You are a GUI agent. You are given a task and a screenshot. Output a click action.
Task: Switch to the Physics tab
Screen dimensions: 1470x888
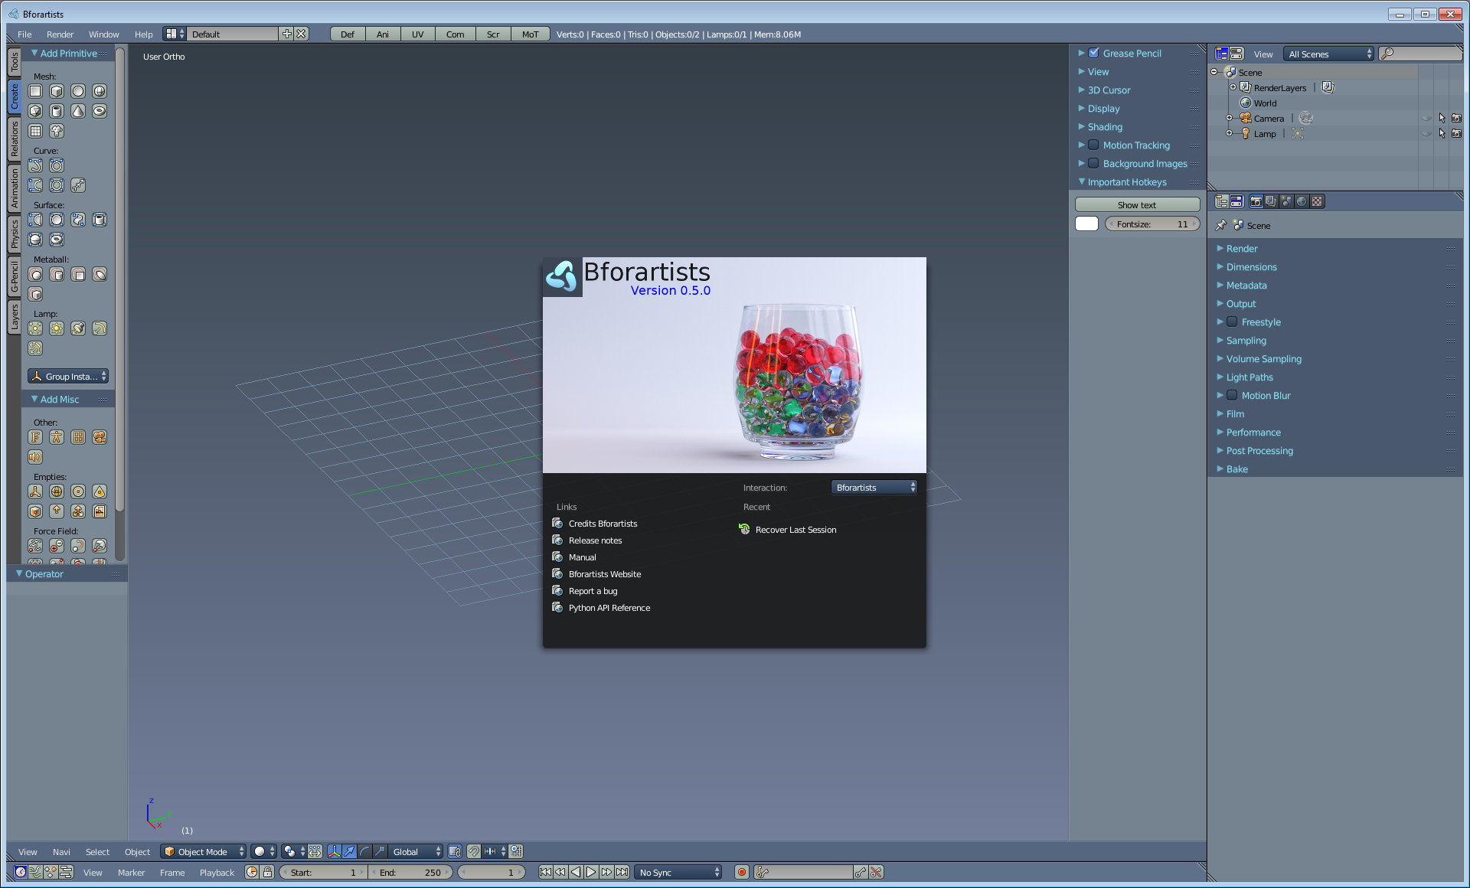point(14,233)
